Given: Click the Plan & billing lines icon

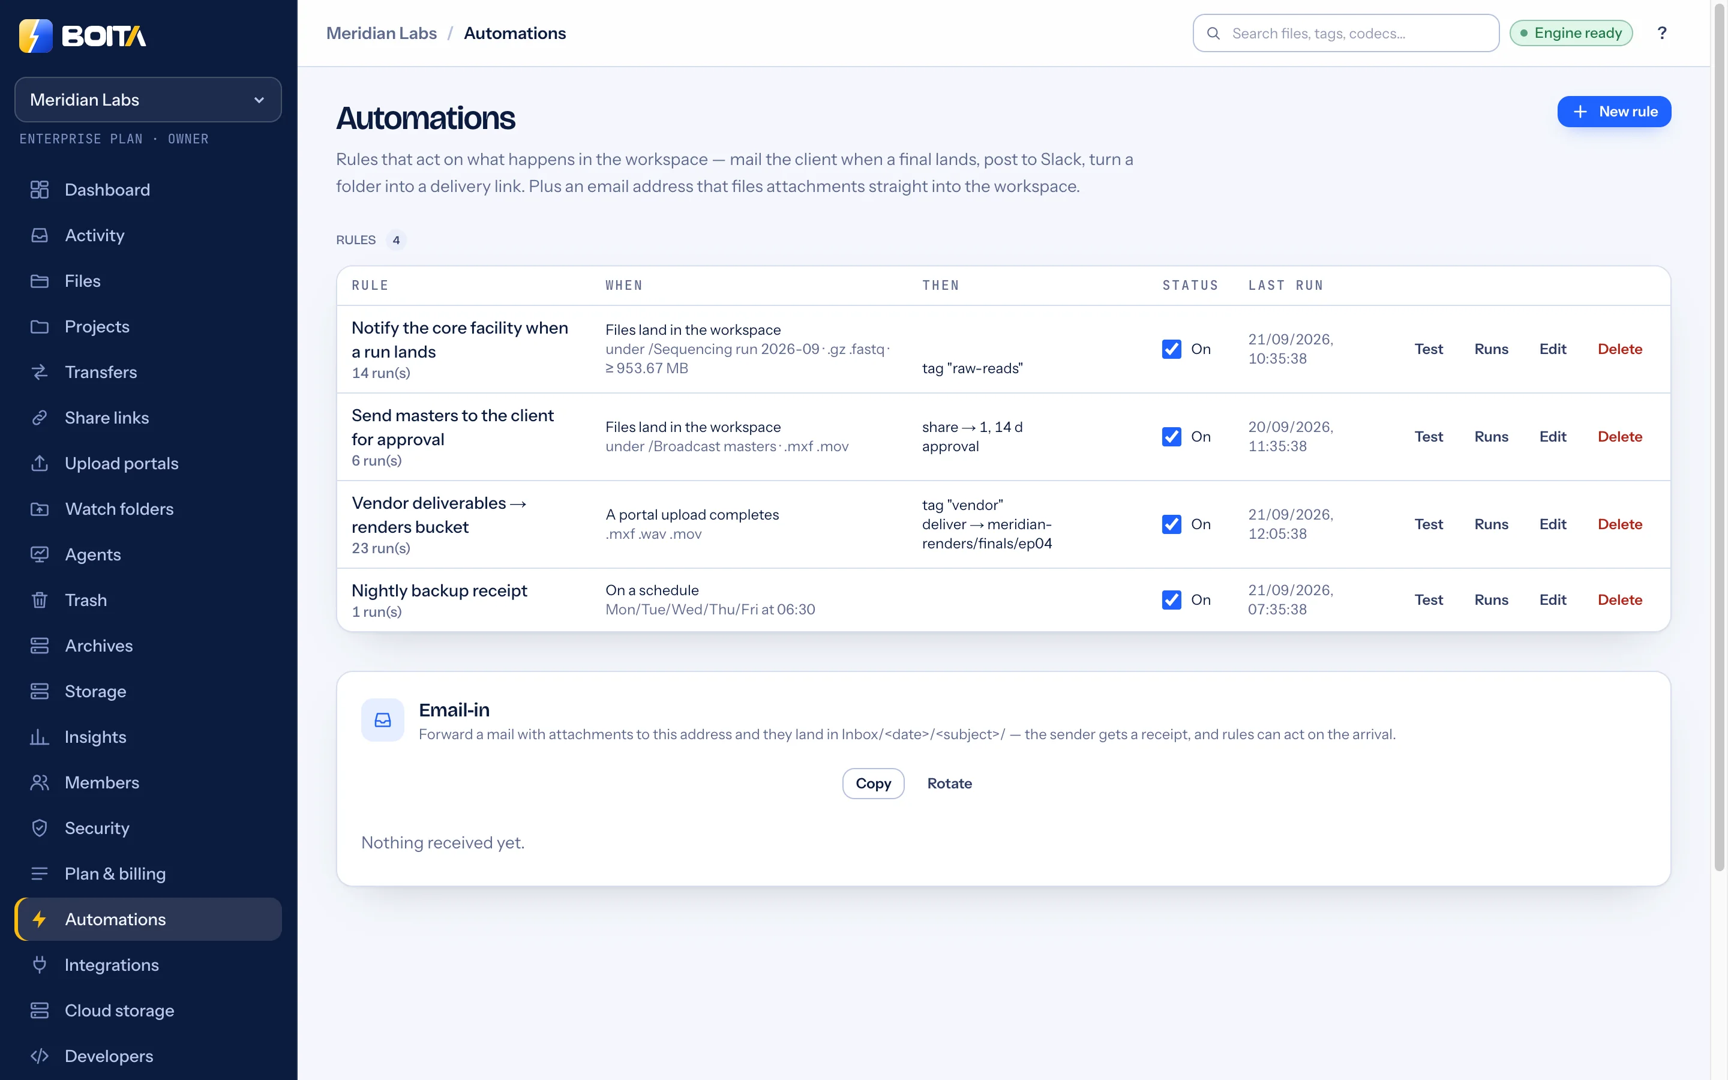Looking at the screenshot, I should click(39, 874).
